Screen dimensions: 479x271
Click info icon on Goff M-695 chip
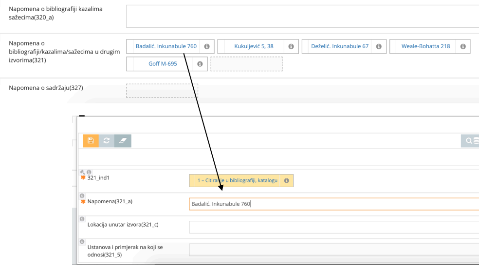click(x=200, y=64)
